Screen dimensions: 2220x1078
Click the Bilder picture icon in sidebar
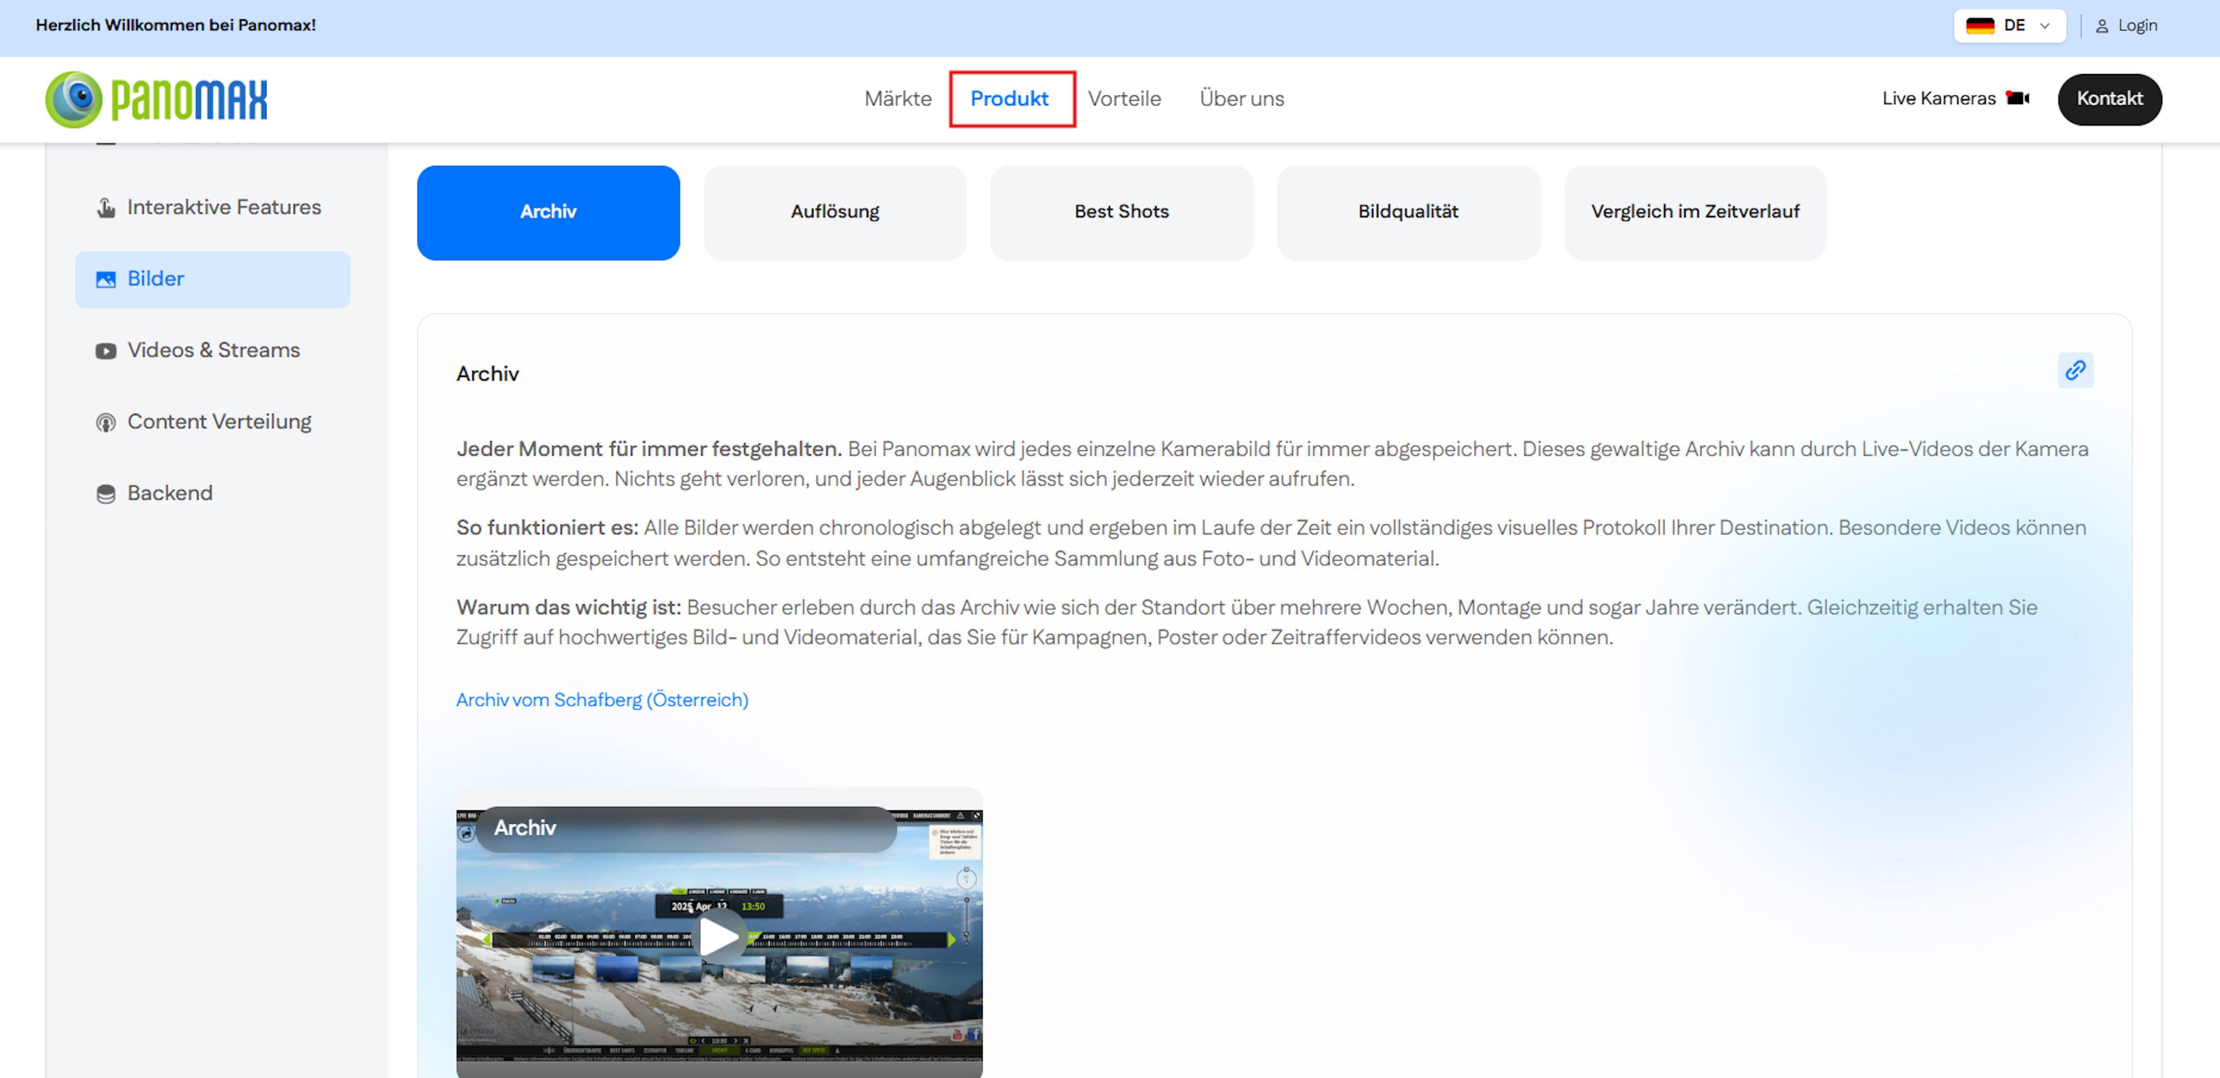[x=105, y=279]
